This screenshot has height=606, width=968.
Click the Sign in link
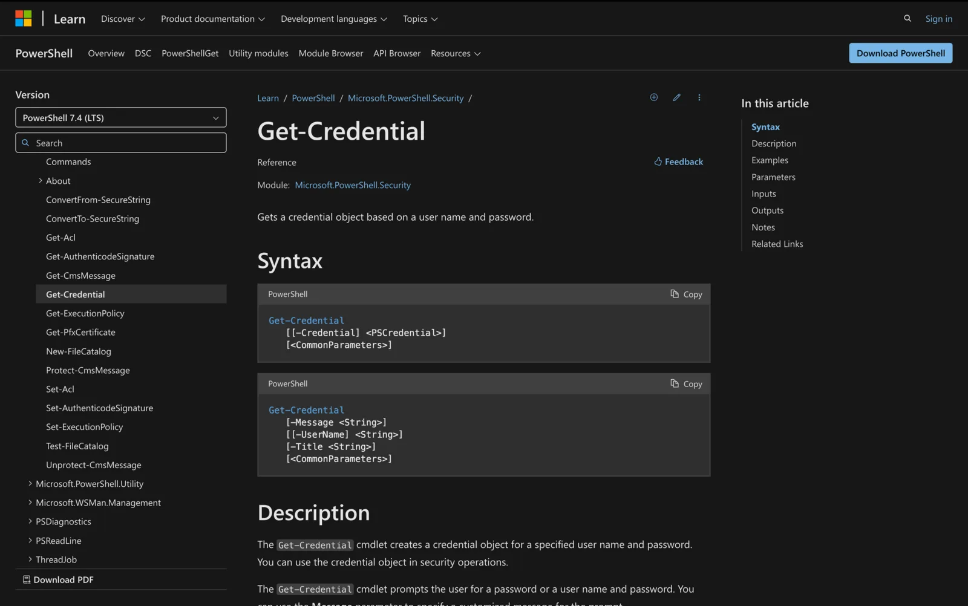[938, 19]
